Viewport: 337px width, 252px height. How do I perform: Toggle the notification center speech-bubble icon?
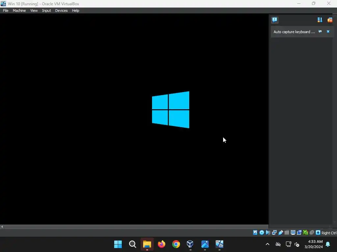[275, 20]
